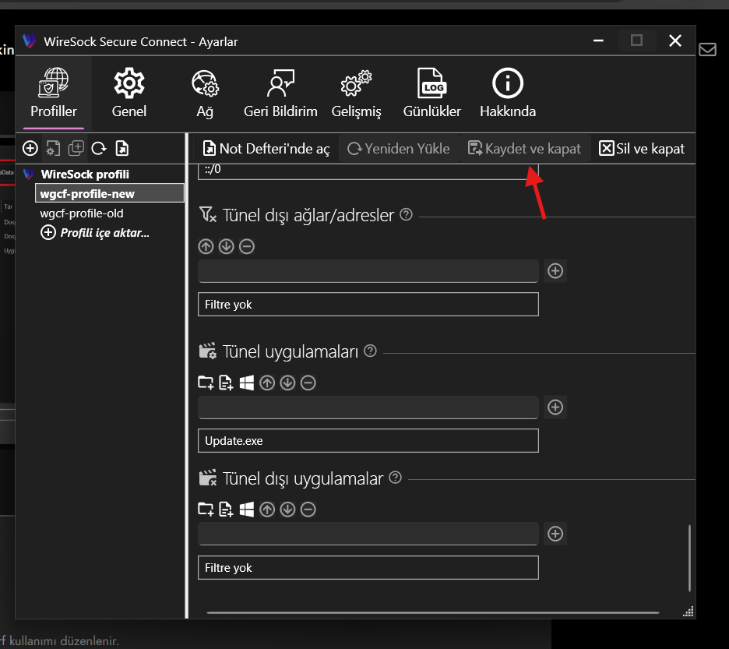
Task: Remove entry in Tünel uygulamaları
Action: tap(308, 383)
